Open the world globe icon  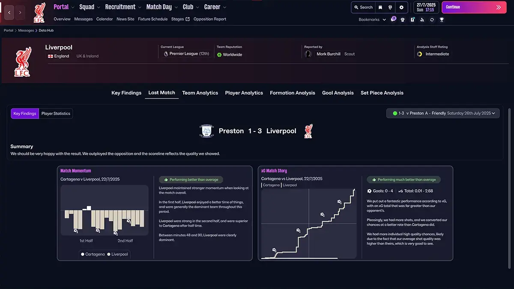390,7
